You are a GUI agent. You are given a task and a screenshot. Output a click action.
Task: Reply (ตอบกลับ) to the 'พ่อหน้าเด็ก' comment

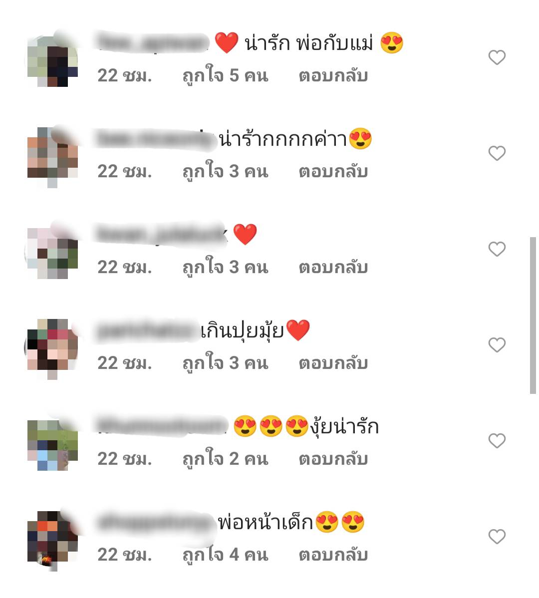coord(333,555)
